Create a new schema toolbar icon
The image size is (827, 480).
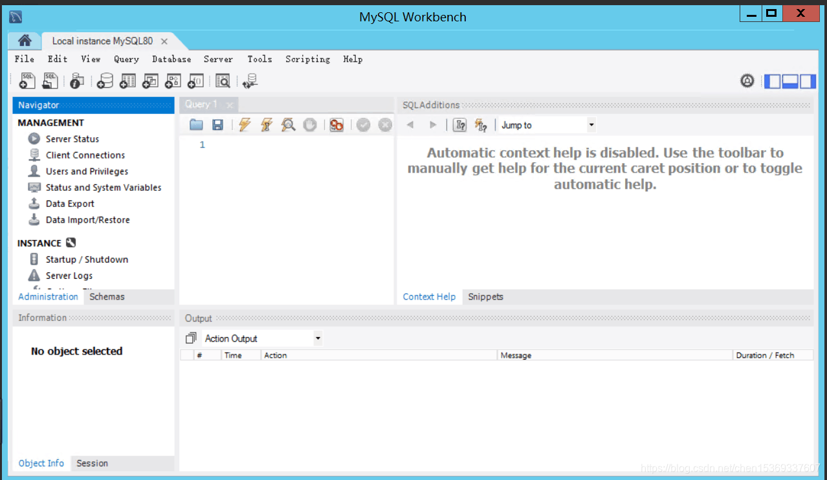(105, 81)
